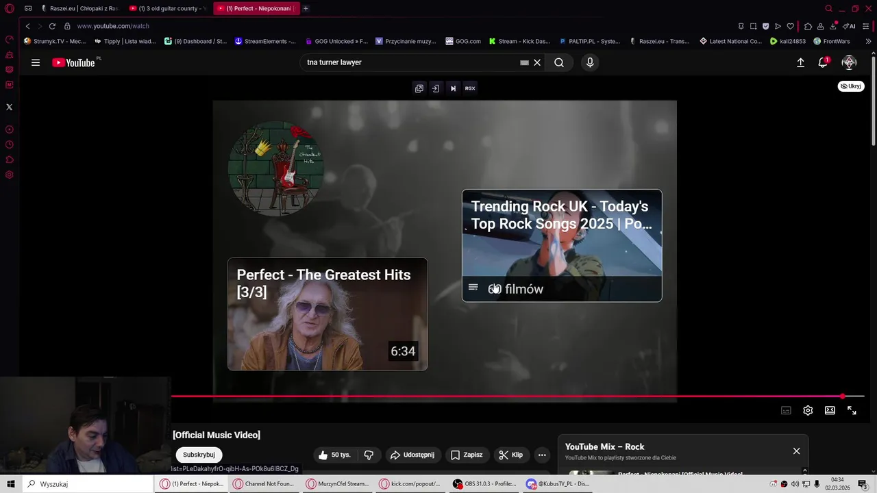The image size is (877, 493).
Task: Toggle subtitles captions button in player
Action: pyautogui.click(x=786, y=410)
